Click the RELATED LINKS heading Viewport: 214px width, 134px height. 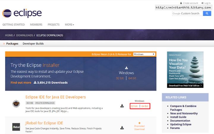click(176, 97)
